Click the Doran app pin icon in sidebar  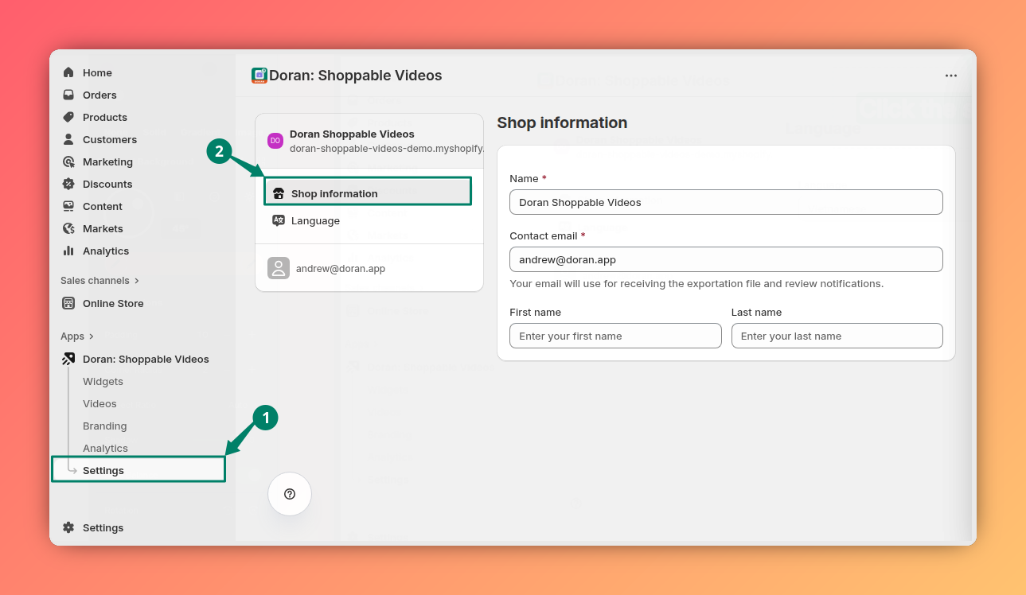[x=68, y=359]
